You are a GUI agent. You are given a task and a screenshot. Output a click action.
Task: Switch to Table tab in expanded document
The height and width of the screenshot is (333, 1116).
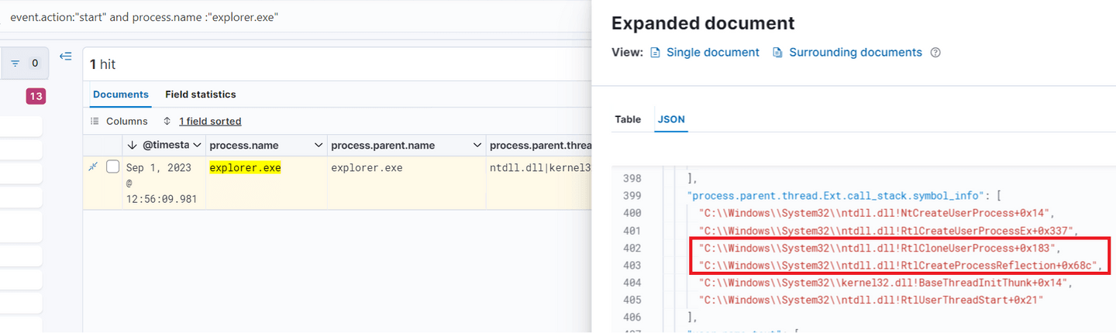(628, 119)
